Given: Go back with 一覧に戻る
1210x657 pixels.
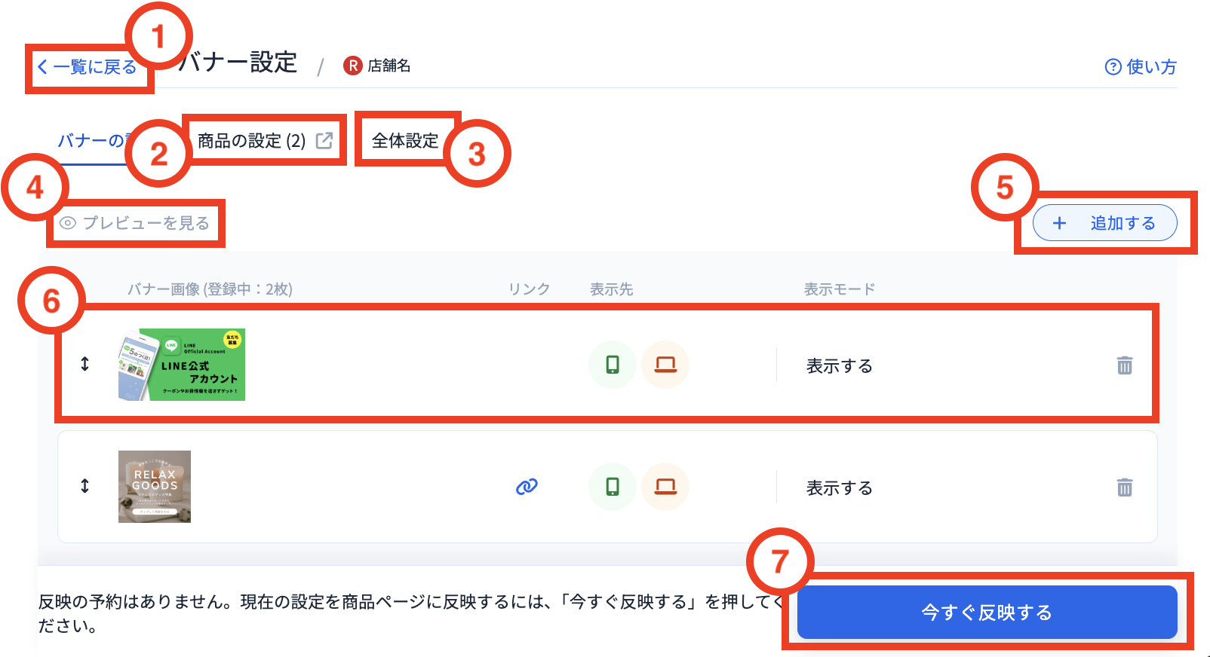Looking at the screenshot, I should coord(87,67).
